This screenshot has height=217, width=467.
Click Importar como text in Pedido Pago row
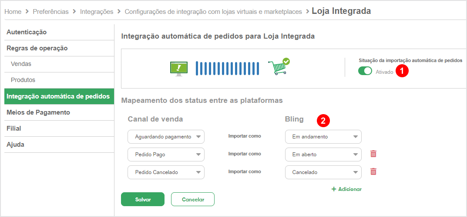coord(245,154)
